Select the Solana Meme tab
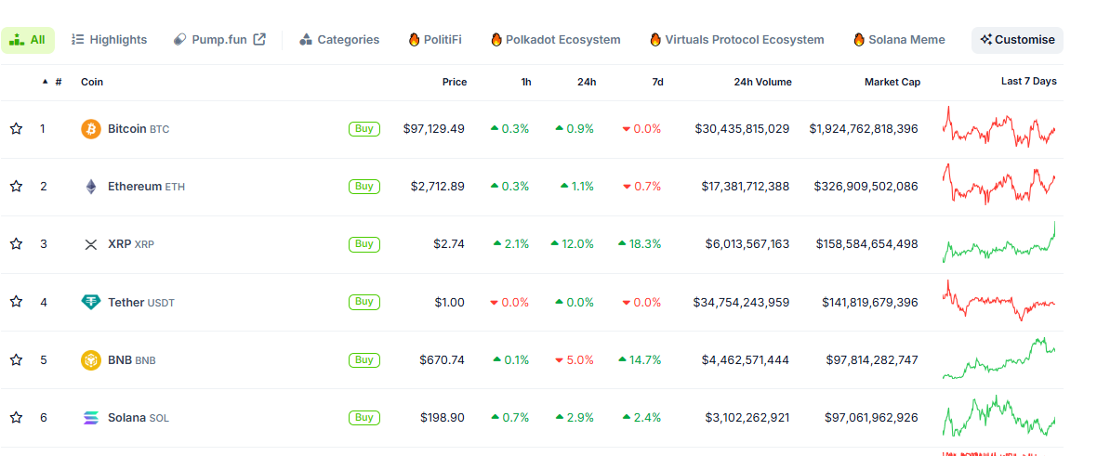 click(x=899, y=40)
